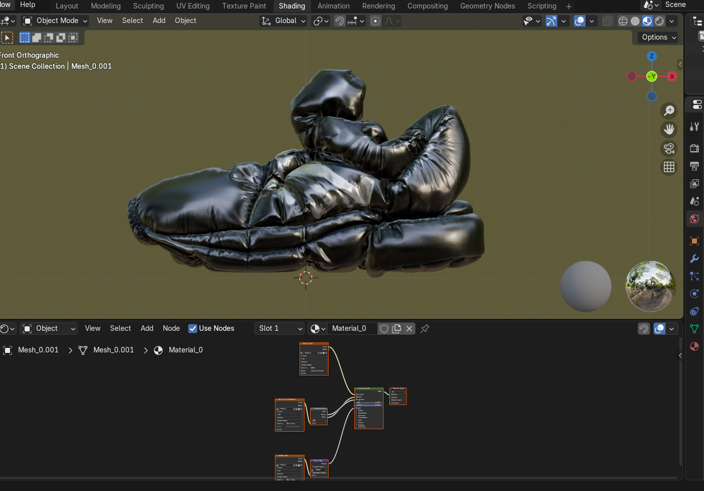Expand the viewport Options dropdown
This screenshot has height=491, width=704.
click(x=659, y=37)
